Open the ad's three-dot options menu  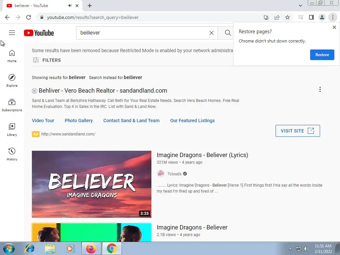[x=320, y=89]
